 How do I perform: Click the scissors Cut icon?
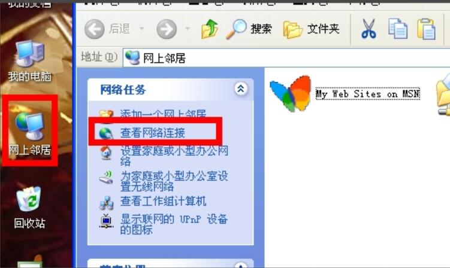369,29
